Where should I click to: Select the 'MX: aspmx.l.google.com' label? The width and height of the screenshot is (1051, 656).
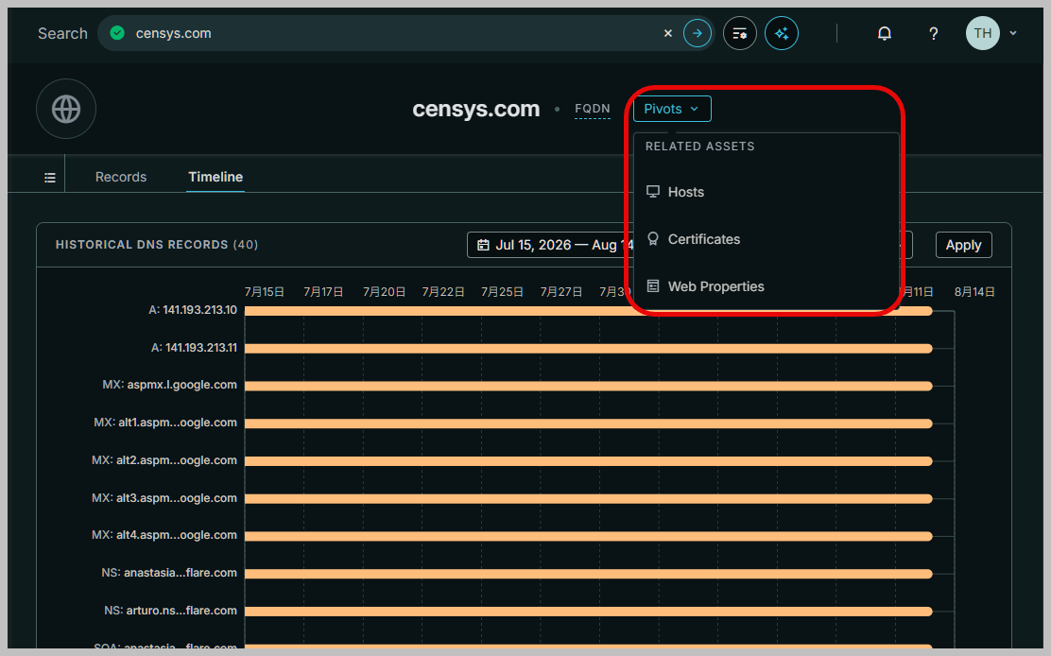[169, 385]
